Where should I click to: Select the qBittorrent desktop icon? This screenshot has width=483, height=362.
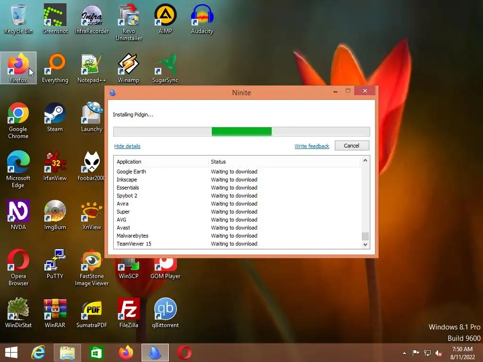(x=166, y=313)
